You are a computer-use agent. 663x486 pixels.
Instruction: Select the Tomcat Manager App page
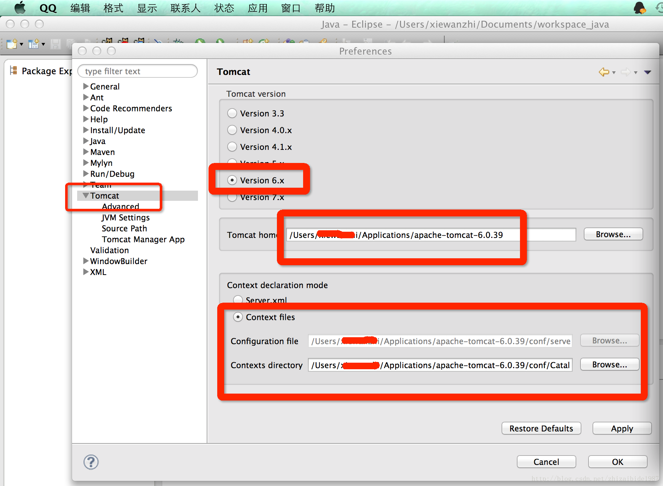(143, 239)
